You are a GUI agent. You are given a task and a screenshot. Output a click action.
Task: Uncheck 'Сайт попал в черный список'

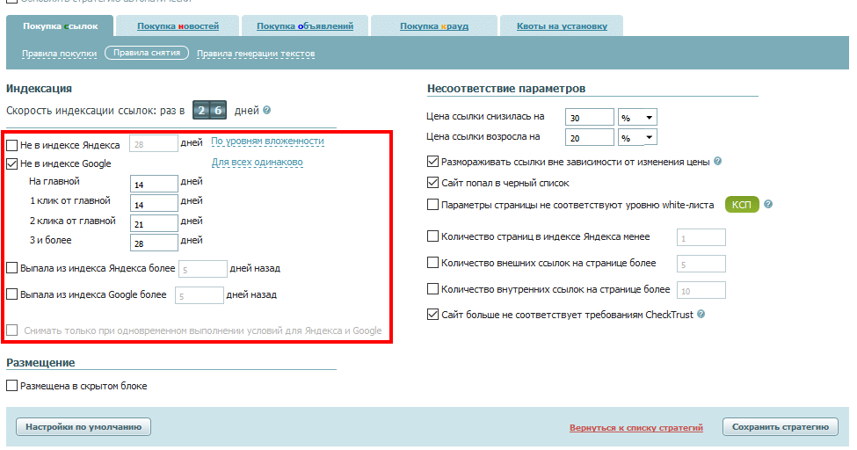pyautogui.click(x=432, y=183)
